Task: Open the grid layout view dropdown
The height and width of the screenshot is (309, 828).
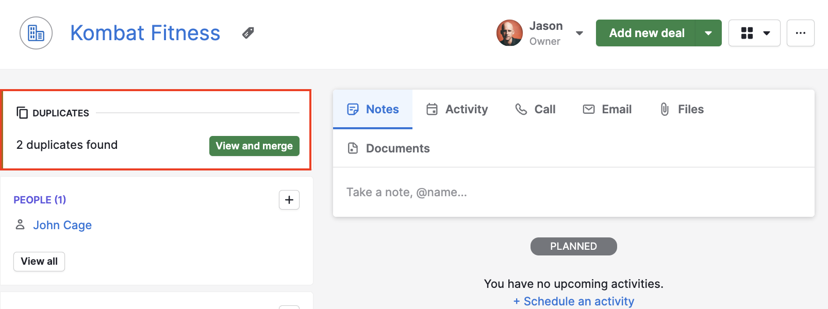Action: click(x=754, y=33)
